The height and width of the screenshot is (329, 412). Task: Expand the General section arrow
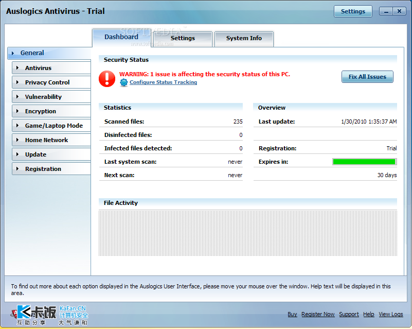(x=13, y=53)
